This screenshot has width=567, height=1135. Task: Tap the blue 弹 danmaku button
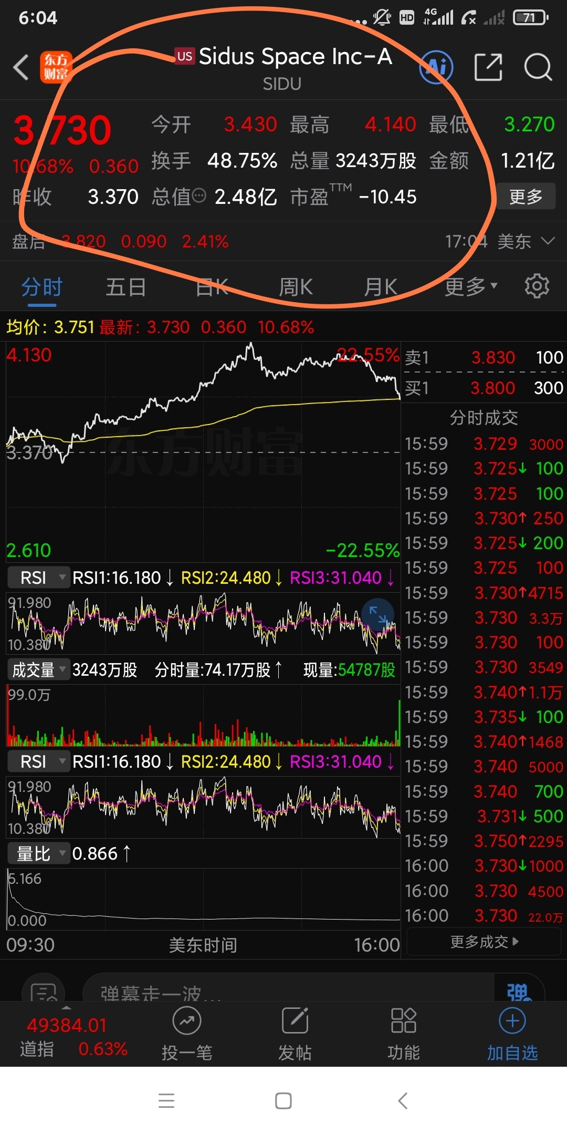[519, 991]
